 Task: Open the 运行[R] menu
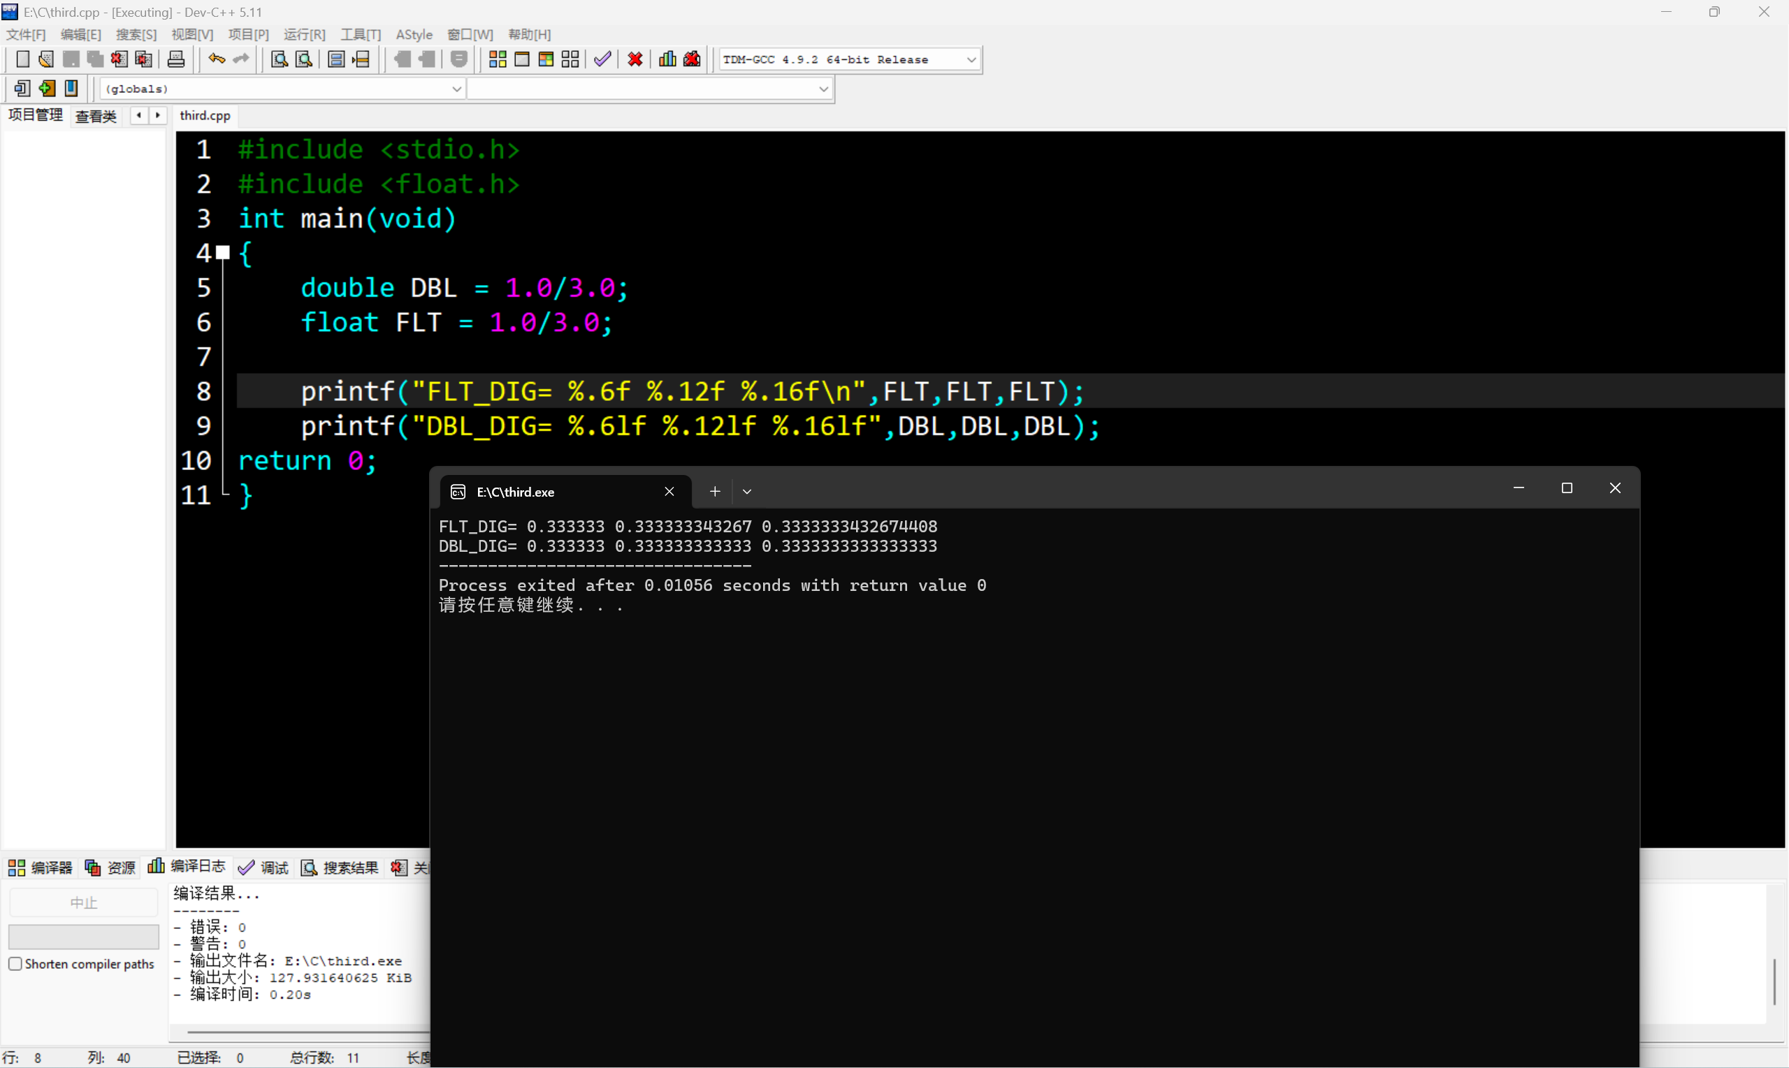click(304, 34)
